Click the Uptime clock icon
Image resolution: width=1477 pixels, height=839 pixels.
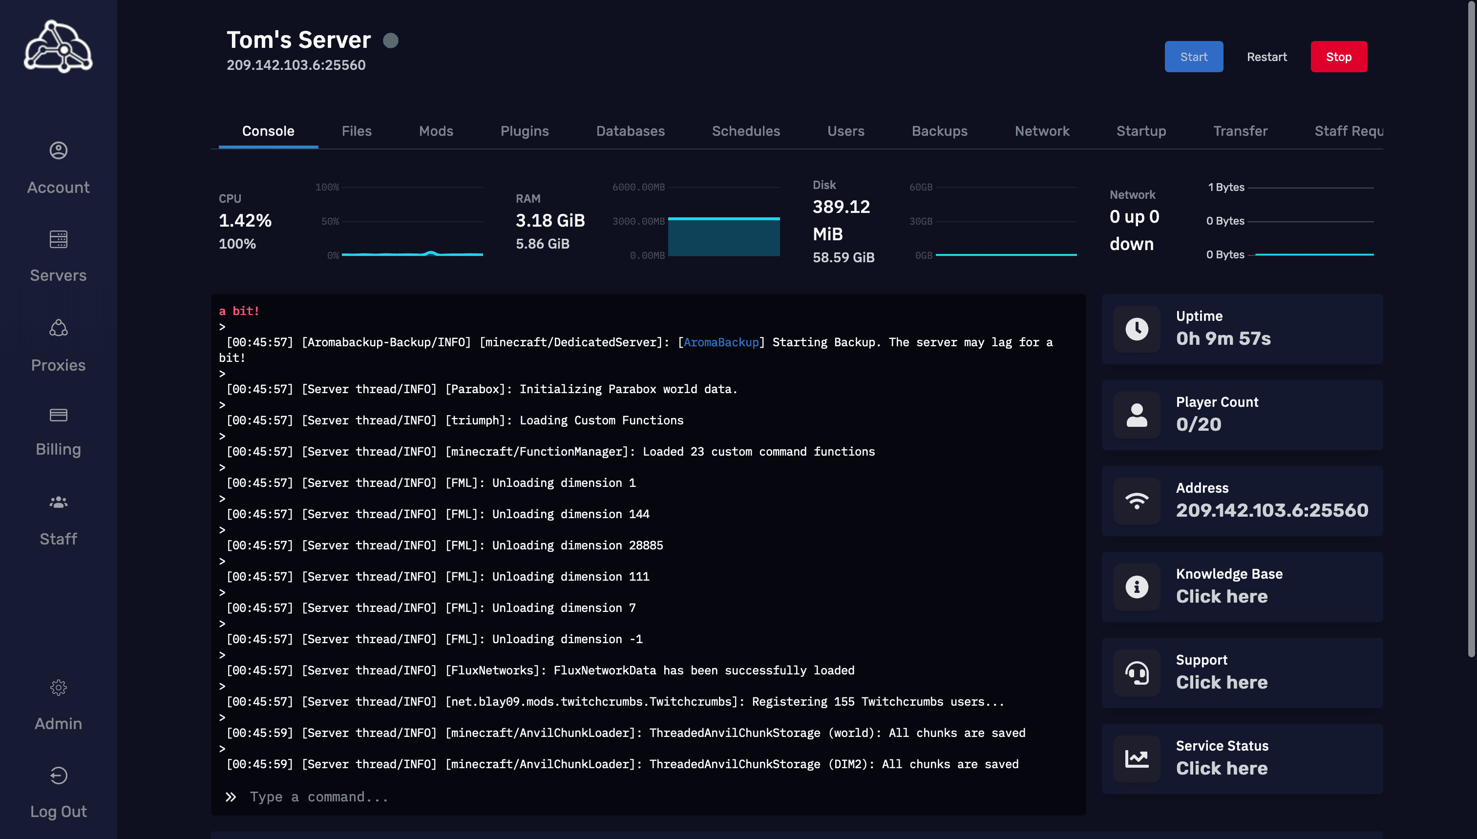pyautogui.click(x=1137, y=329)
